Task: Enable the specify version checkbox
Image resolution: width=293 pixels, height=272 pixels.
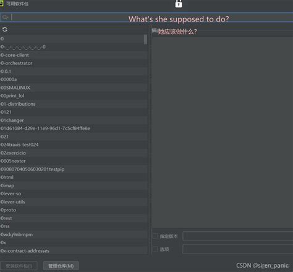Action: click(155, 236)
